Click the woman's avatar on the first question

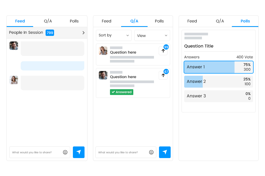point(103,51)
